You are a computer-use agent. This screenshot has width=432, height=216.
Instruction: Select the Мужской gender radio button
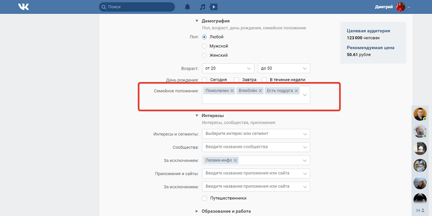(x=204, y=46)
